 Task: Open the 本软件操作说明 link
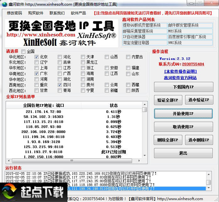181,72
